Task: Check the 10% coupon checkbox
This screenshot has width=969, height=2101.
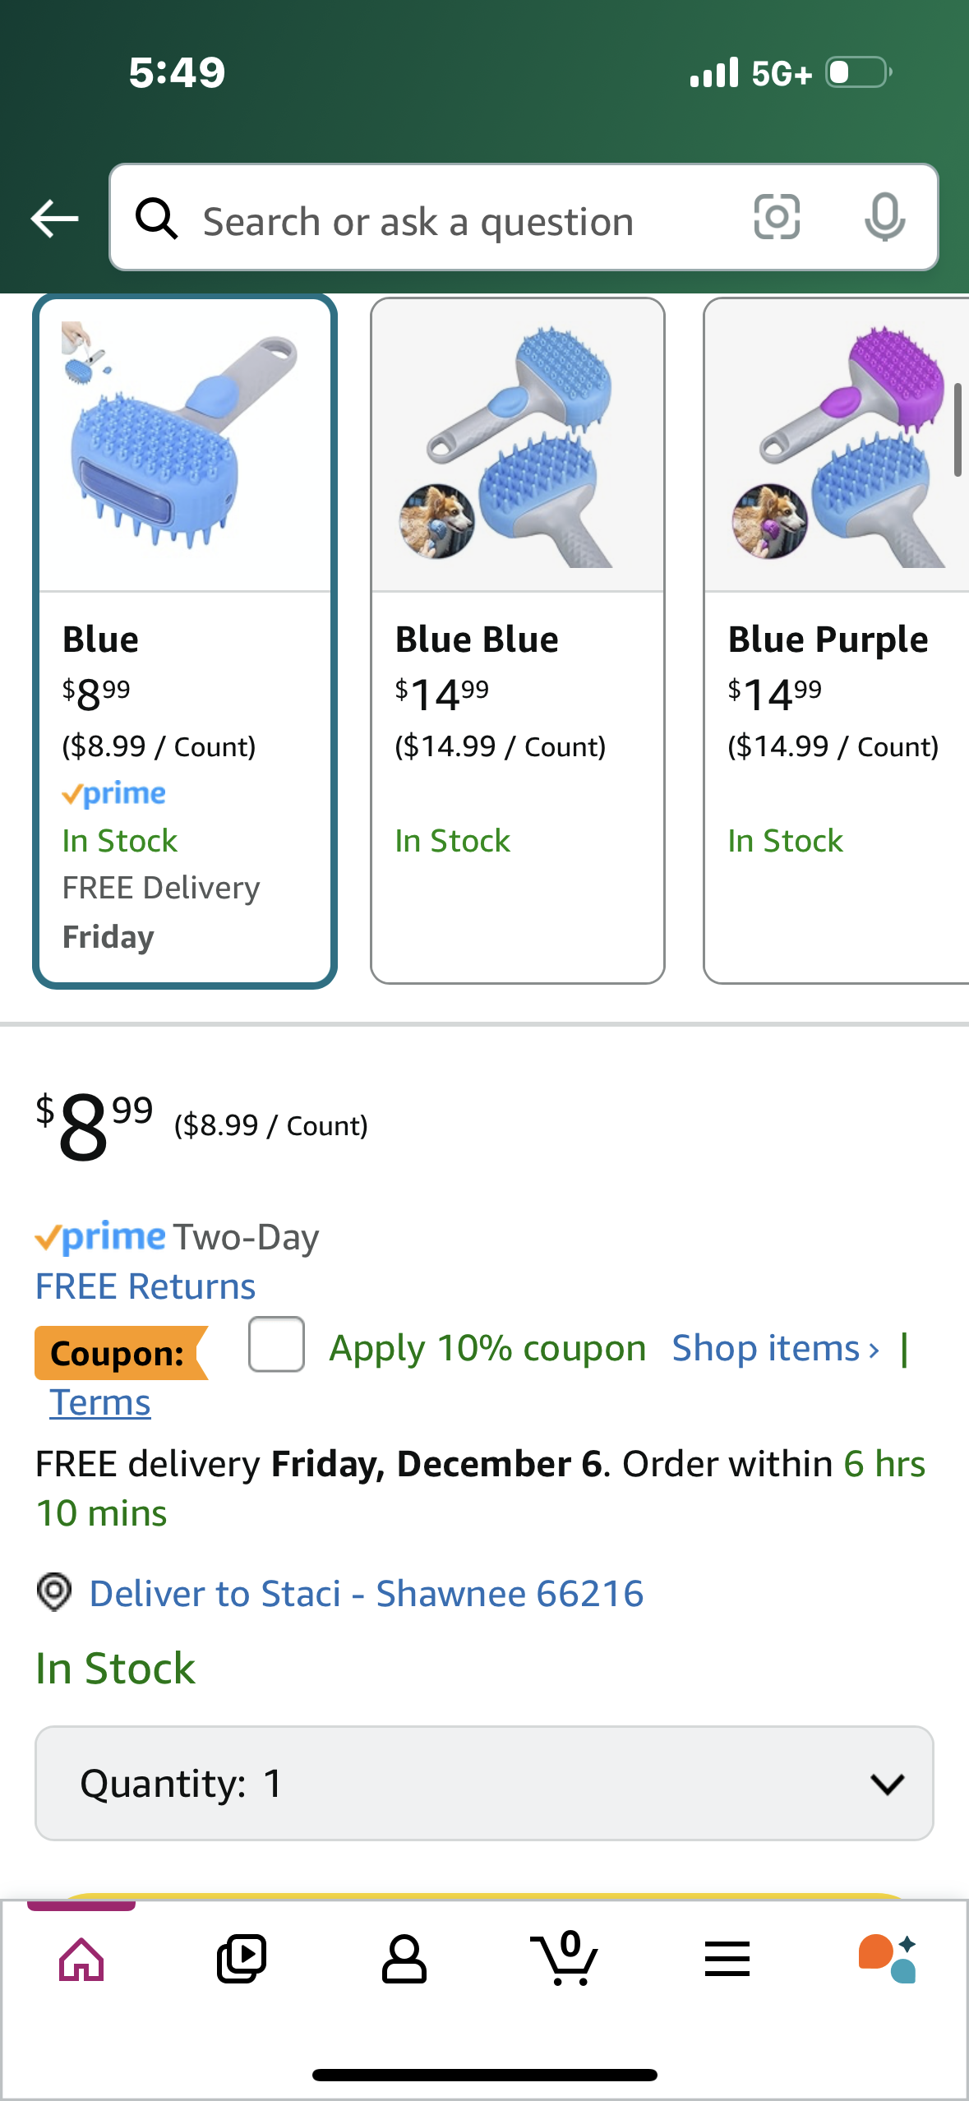Action: click(276, 1345)
